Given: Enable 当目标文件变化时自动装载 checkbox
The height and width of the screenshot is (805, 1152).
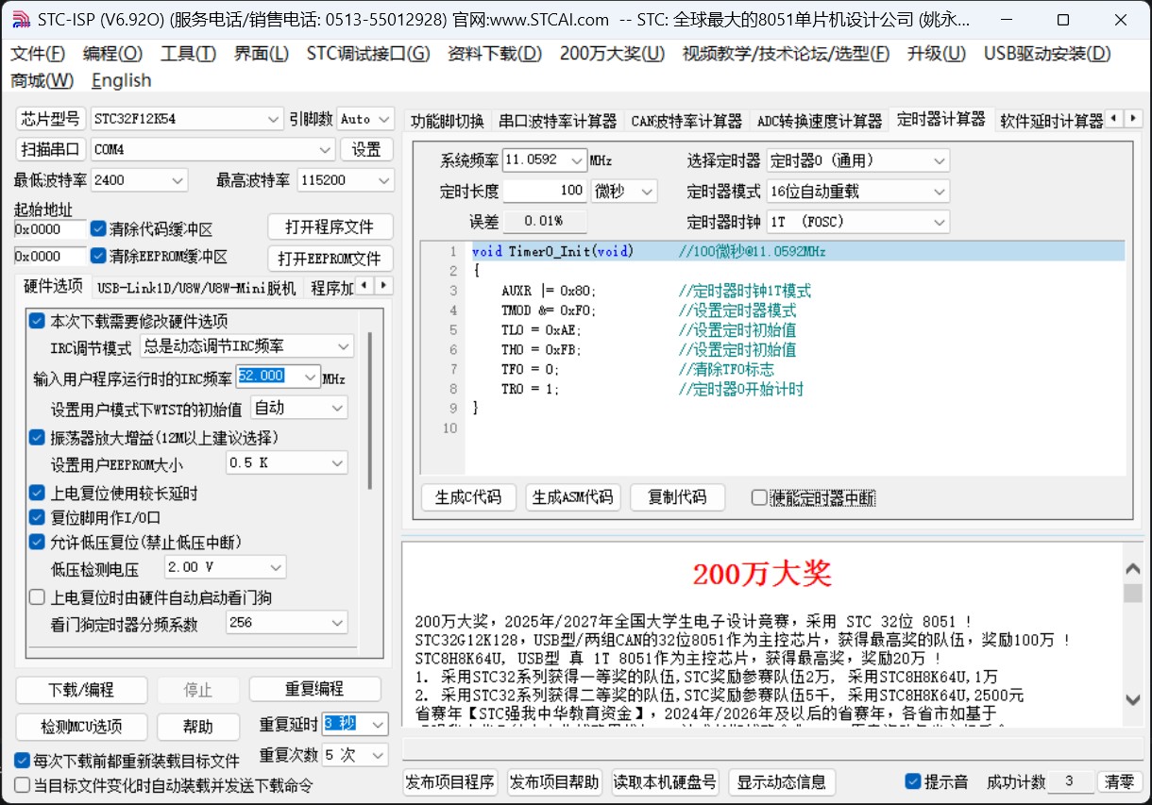Looking at the screenshot, I should click(x=23, y=785).
